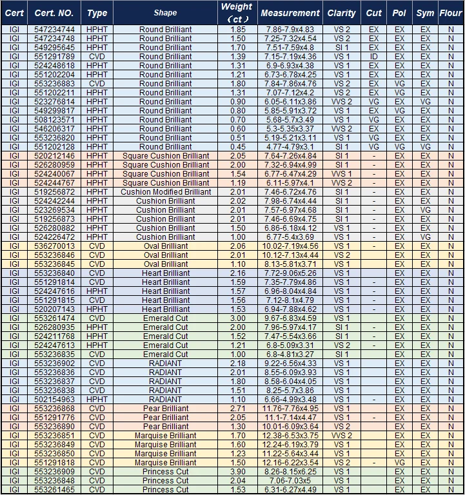Screen dimensions: 465x495
Task: Select cert number 523276814
Action: 54,102
